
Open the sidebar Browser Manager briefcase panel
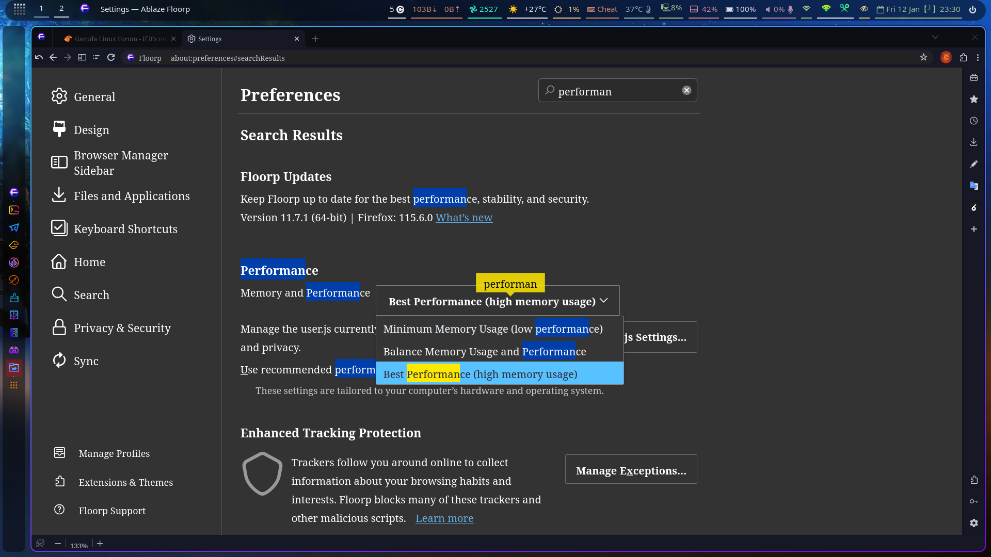click(973, 77)
